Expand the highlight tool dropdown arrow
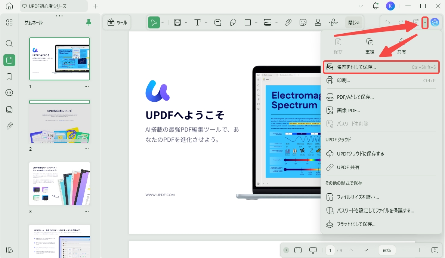This screenshot has width=445, height=258. [x=186, y=22]
